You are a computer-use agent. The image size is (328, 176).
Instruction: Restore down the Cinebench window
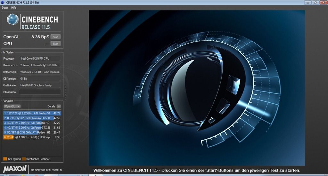coord(315,3)
